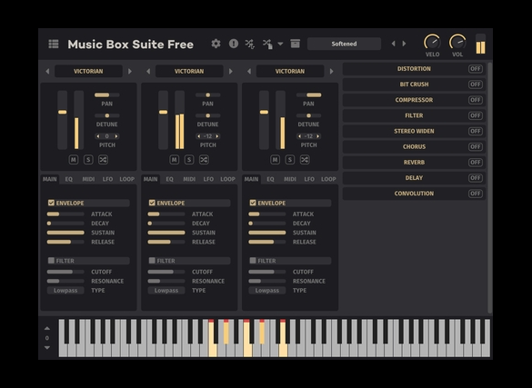Open first layer Lowpass filter type

(65, 291)
